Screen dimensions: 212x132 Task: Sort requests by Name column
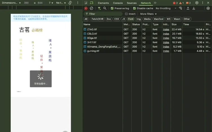click(x=103, y=24)
